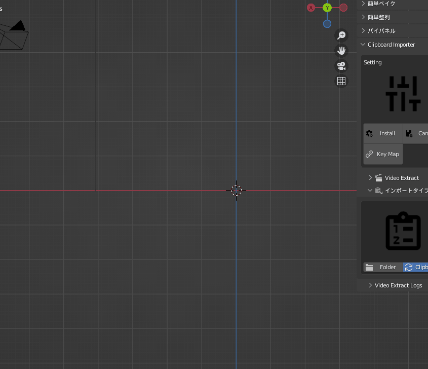Image resolution: width=428 pixels, height=369 pixels.
Task: Click the folder icon on the Folder button
Action: (369, 267)
